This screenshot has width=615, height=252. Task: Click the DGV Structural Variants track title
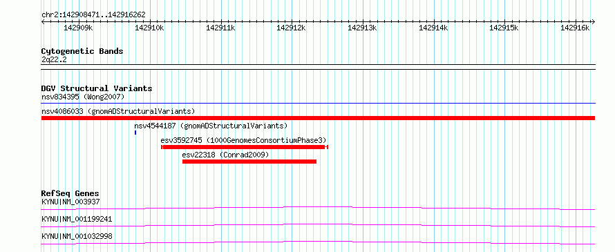(97, 88)
